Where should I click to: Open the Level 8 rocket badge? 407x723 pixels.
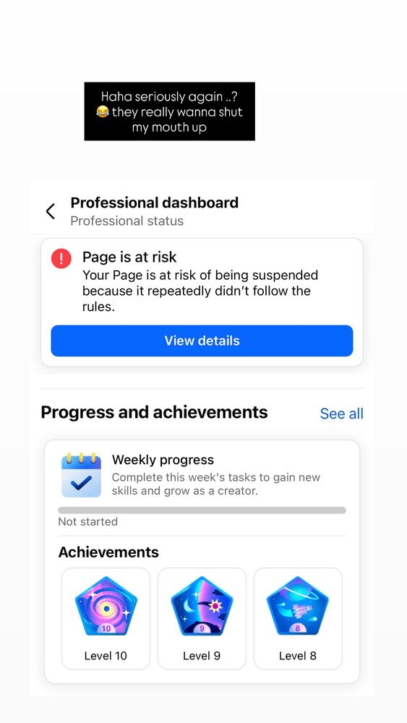pyautogui.click(x=298, y=606)
